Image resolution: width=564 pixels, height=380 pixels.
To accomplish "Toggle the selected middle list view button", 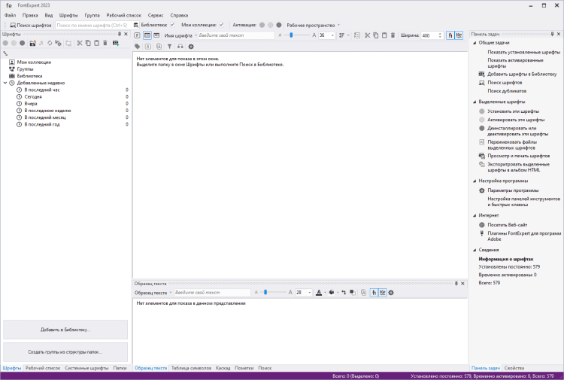I will 147,35.
